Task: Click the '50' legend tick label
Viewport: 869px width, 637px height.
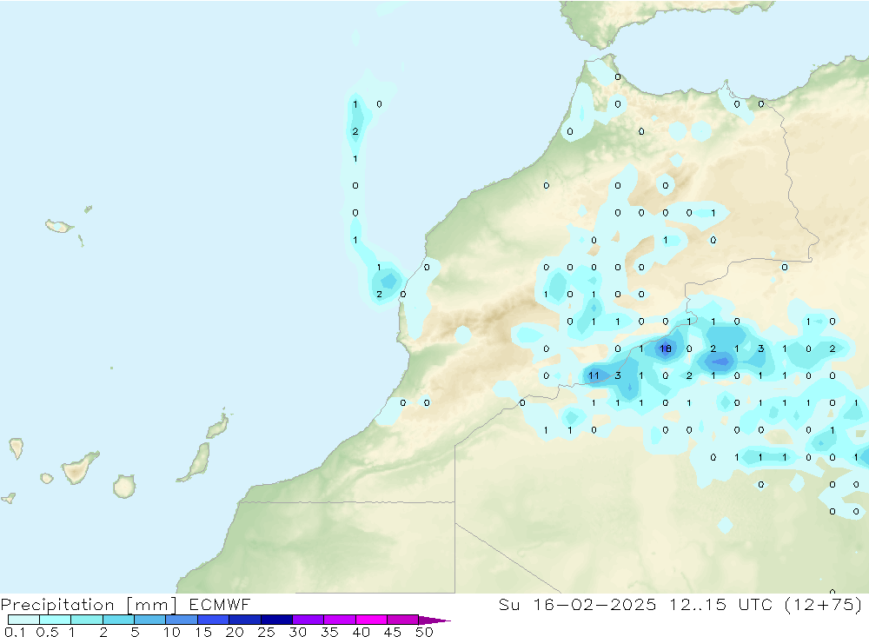Action: [425, 632]
